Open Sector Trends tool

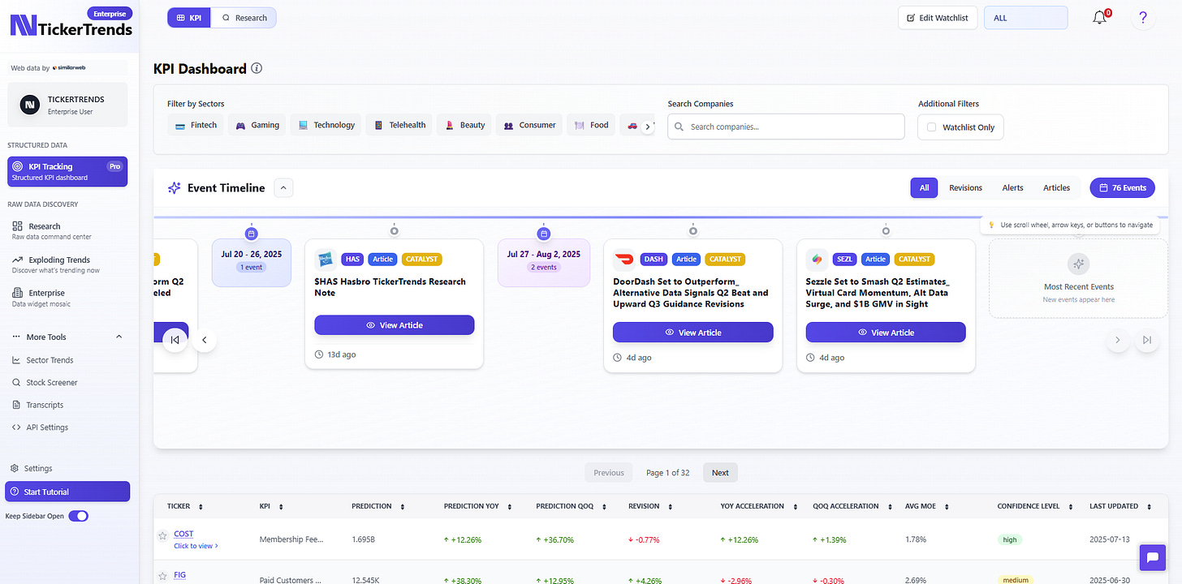coord(50,360)
